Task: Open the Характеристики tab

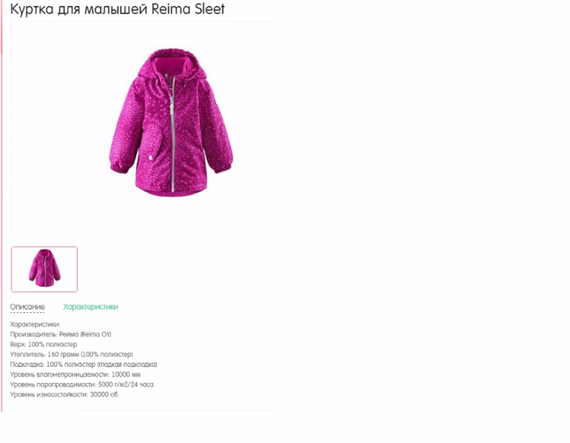Action: pos(90,307)
